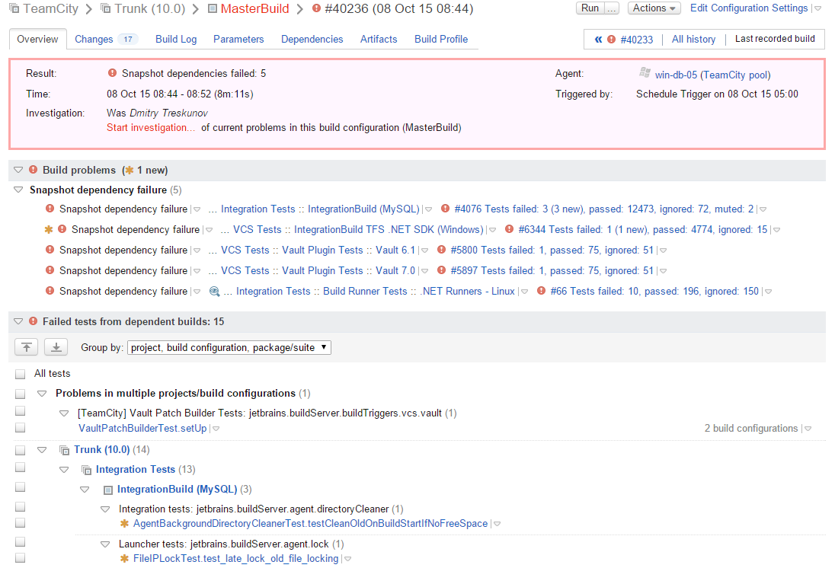Collapse the Snapshot dependency failure group
Screen dimensions: 835x568
coord(18,190)
